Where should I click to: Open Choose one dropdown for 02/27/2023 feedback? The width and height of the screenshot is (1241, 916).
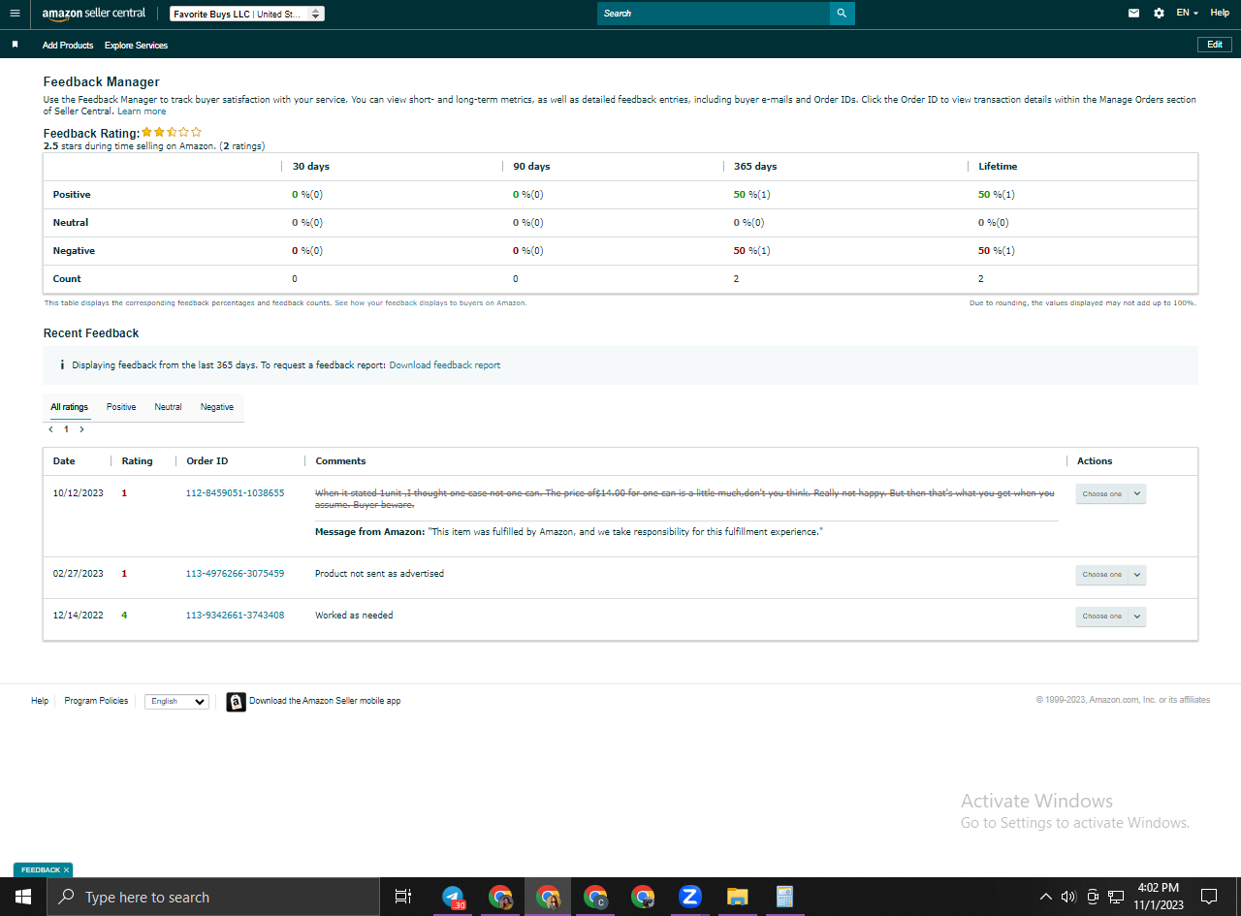(x=1110, y=575)
